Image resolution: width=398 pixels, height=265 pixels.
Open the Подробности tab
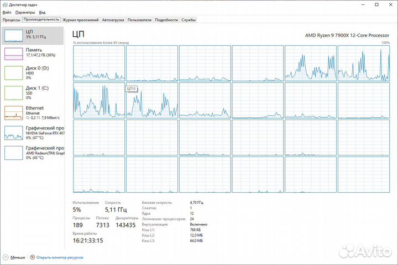tap(166, 20)
